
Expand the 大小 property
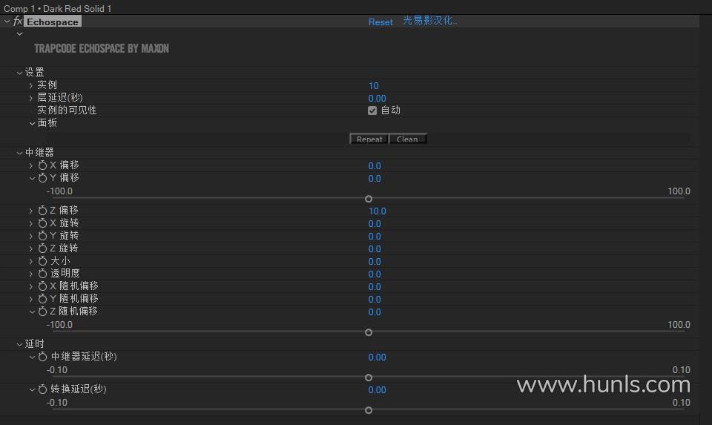(x=31, y=262)
